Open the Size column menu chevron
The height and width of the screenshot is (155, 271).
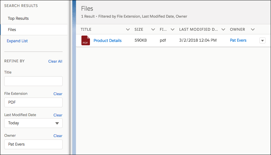153,29
